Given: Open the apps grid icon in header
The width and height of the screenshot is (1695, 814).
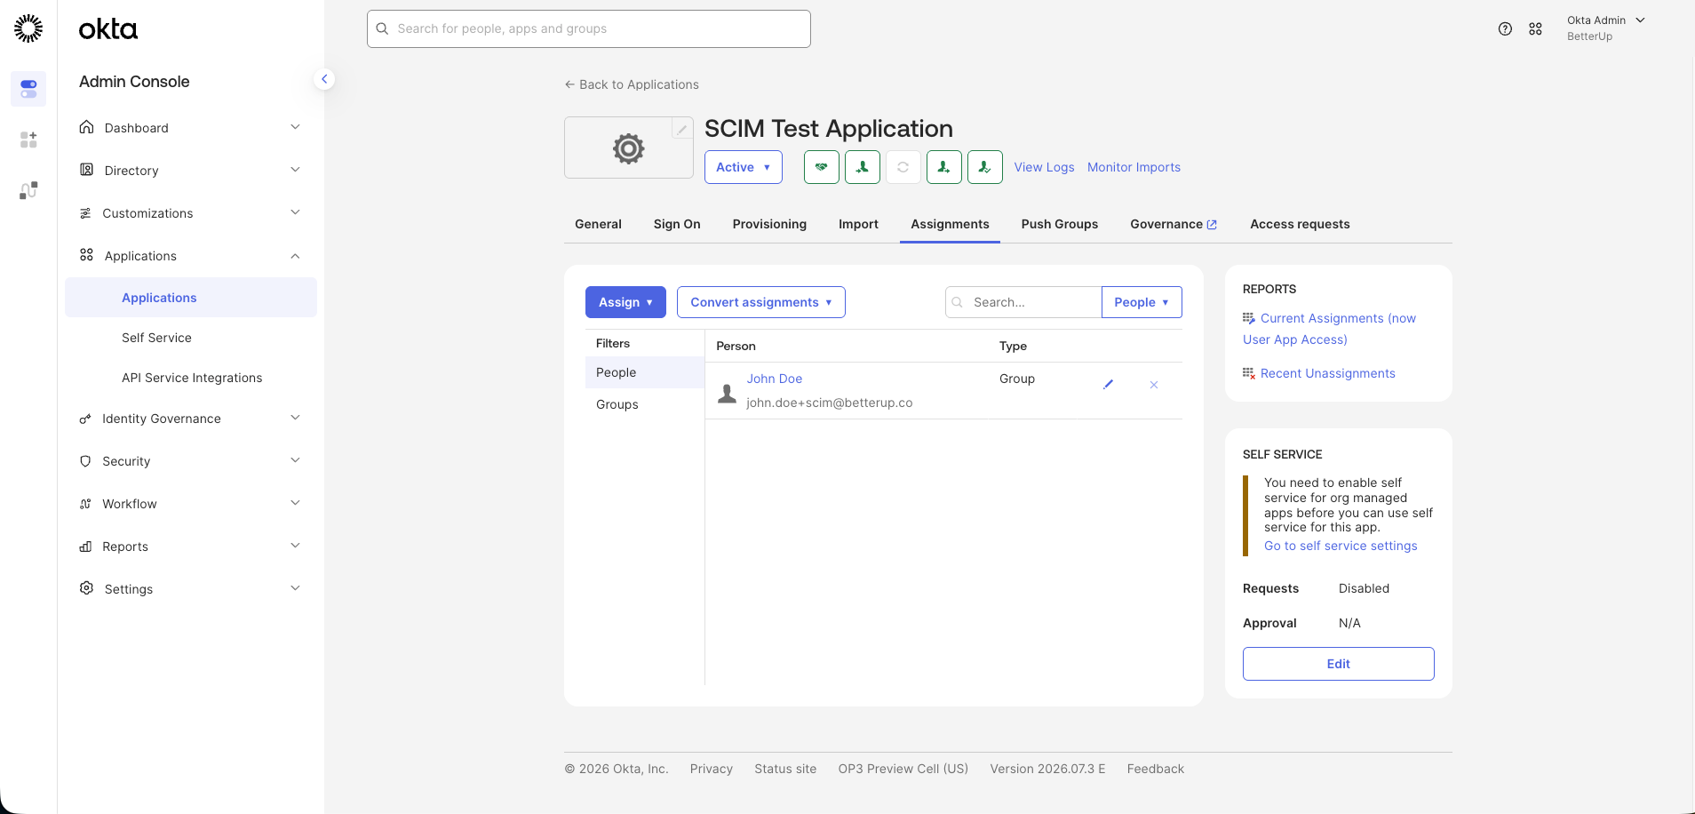Looking at the screenshot, I should pos(1535,28).
